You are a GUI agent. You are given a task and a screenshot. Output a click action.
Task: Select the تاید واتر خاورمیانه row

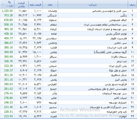coord(68,112)
